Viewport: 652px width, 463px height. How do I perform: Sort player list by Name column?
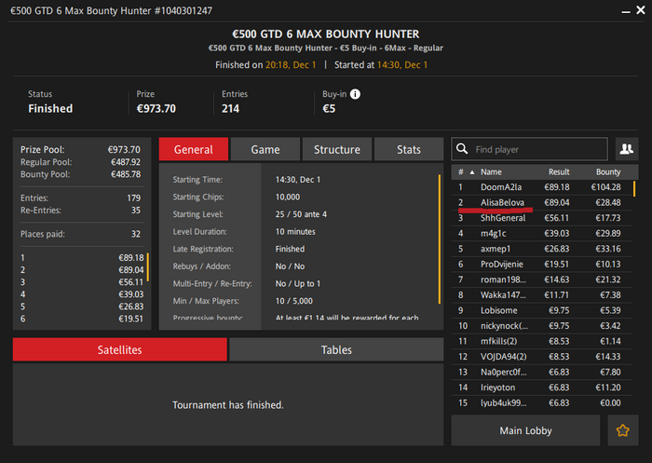click(x=491, y=171)
